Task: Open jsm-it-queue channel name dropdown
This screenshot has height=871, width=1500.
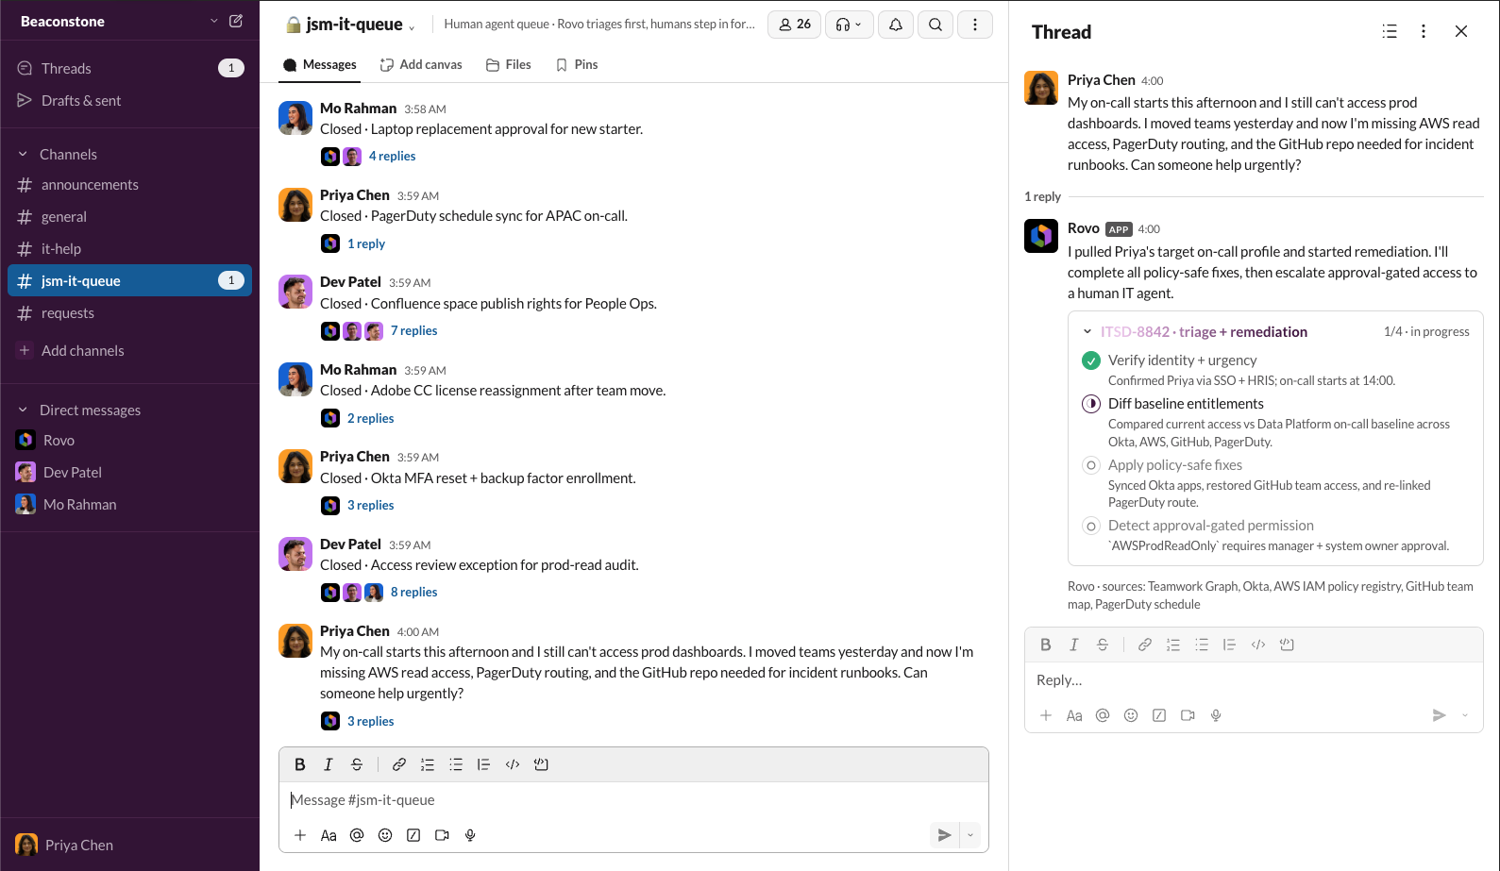Action: pos(412,26)
